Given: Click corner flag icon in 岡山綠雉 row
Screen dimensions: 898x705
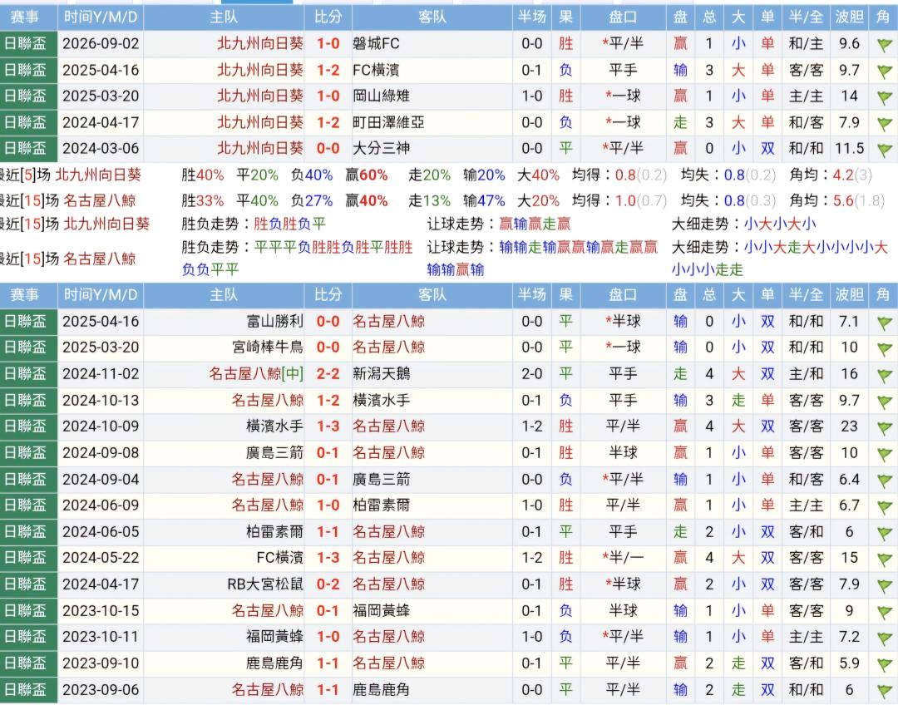Looking at the screenshot, I should tap(885, 98).
